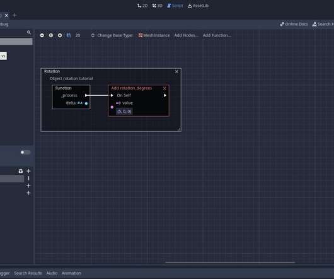This screenshot has width=334, height=279.
Task: Reset graph zoom with the 1 icon
Action: tap(51, 35)
